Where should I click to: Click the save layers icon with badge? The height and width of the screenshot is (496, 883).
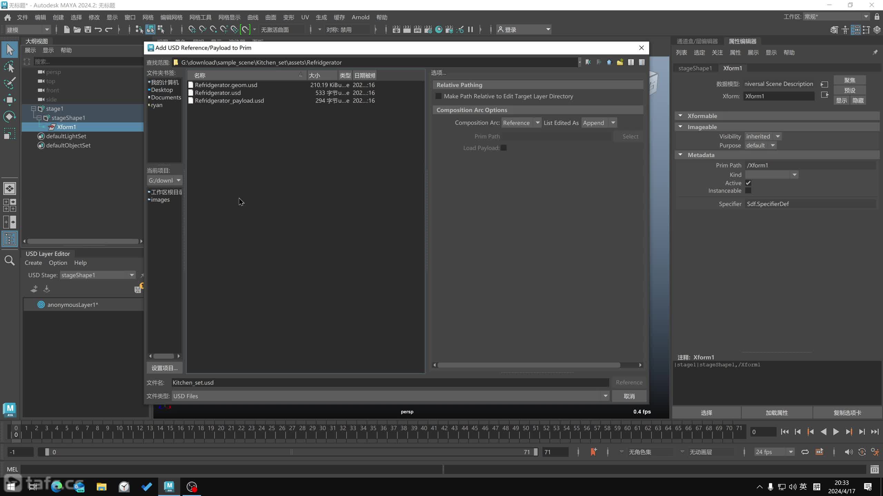click(138, 289)
